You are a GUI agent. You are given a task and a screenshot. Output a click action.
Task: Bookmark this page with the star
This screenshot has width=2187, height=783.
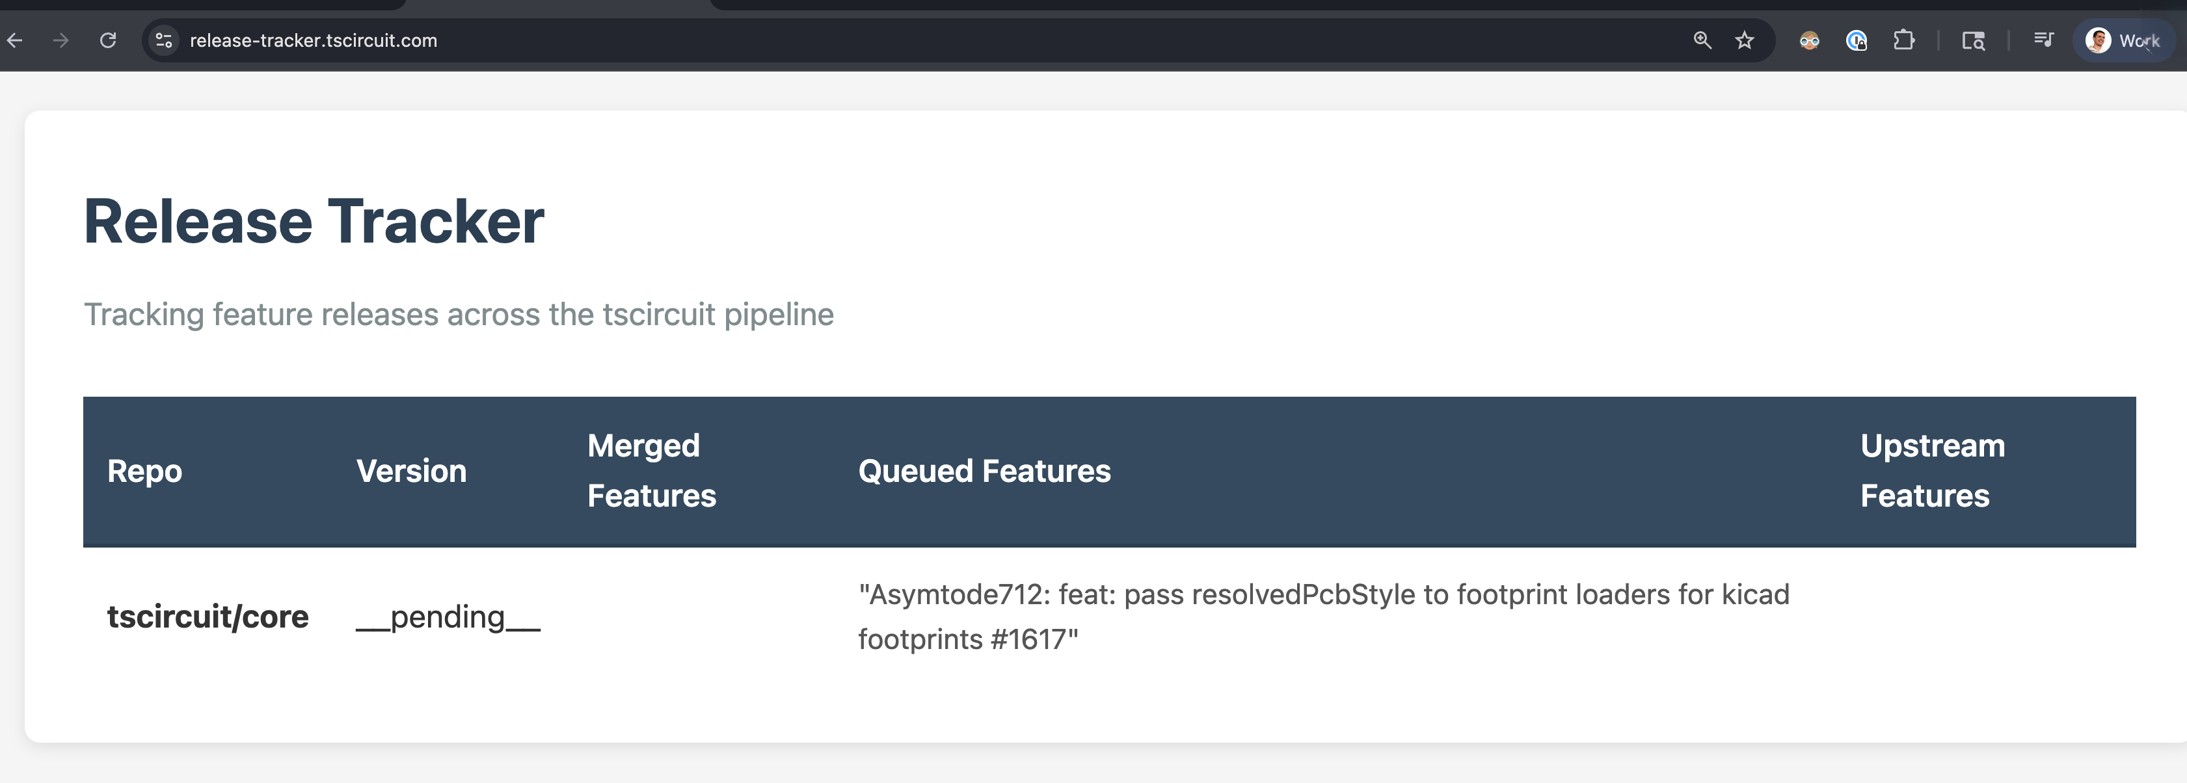tap(1745, 40)
